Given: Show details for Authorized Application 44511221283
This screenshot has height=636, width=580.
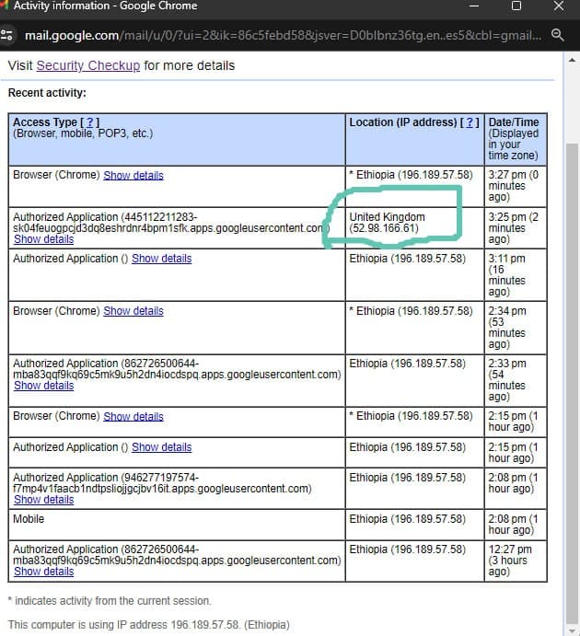Looking at the screenshot, I should click(x=44, y=239).
